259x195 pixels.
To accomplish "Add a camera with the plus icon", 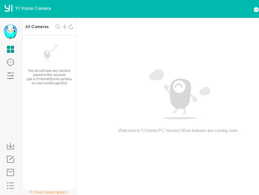I will (x=64, y=27).
